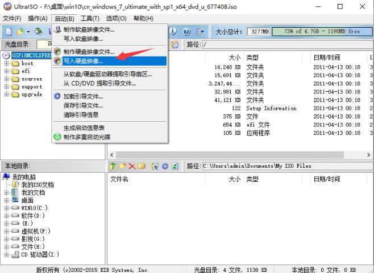Expand the 桌面 tree node
Image resolution: width=374 pixels, height=273 pixels.
coord(6,201)
